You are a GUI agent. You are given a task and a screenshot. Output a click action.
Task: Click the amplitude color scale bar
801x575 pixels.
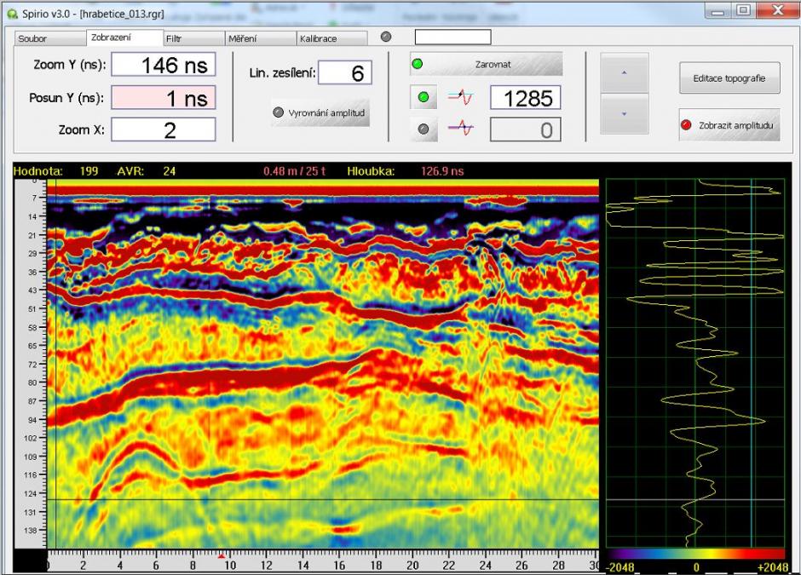(695, 554)
